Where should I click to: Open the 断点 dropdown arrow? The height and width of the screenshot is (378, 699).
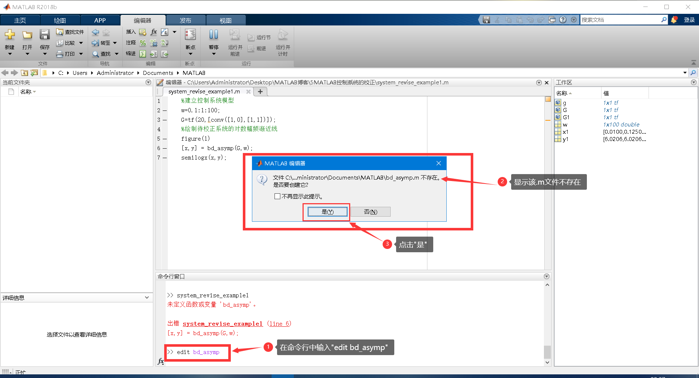pyautogui.click(x=190, y=54)
